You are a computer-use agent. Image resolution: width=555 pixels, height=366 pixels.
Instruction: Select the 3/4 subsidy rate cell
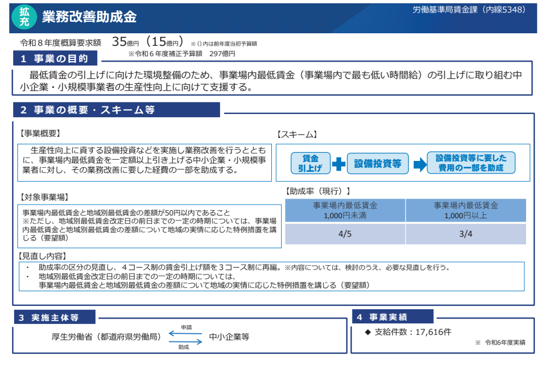coord(466,234)
